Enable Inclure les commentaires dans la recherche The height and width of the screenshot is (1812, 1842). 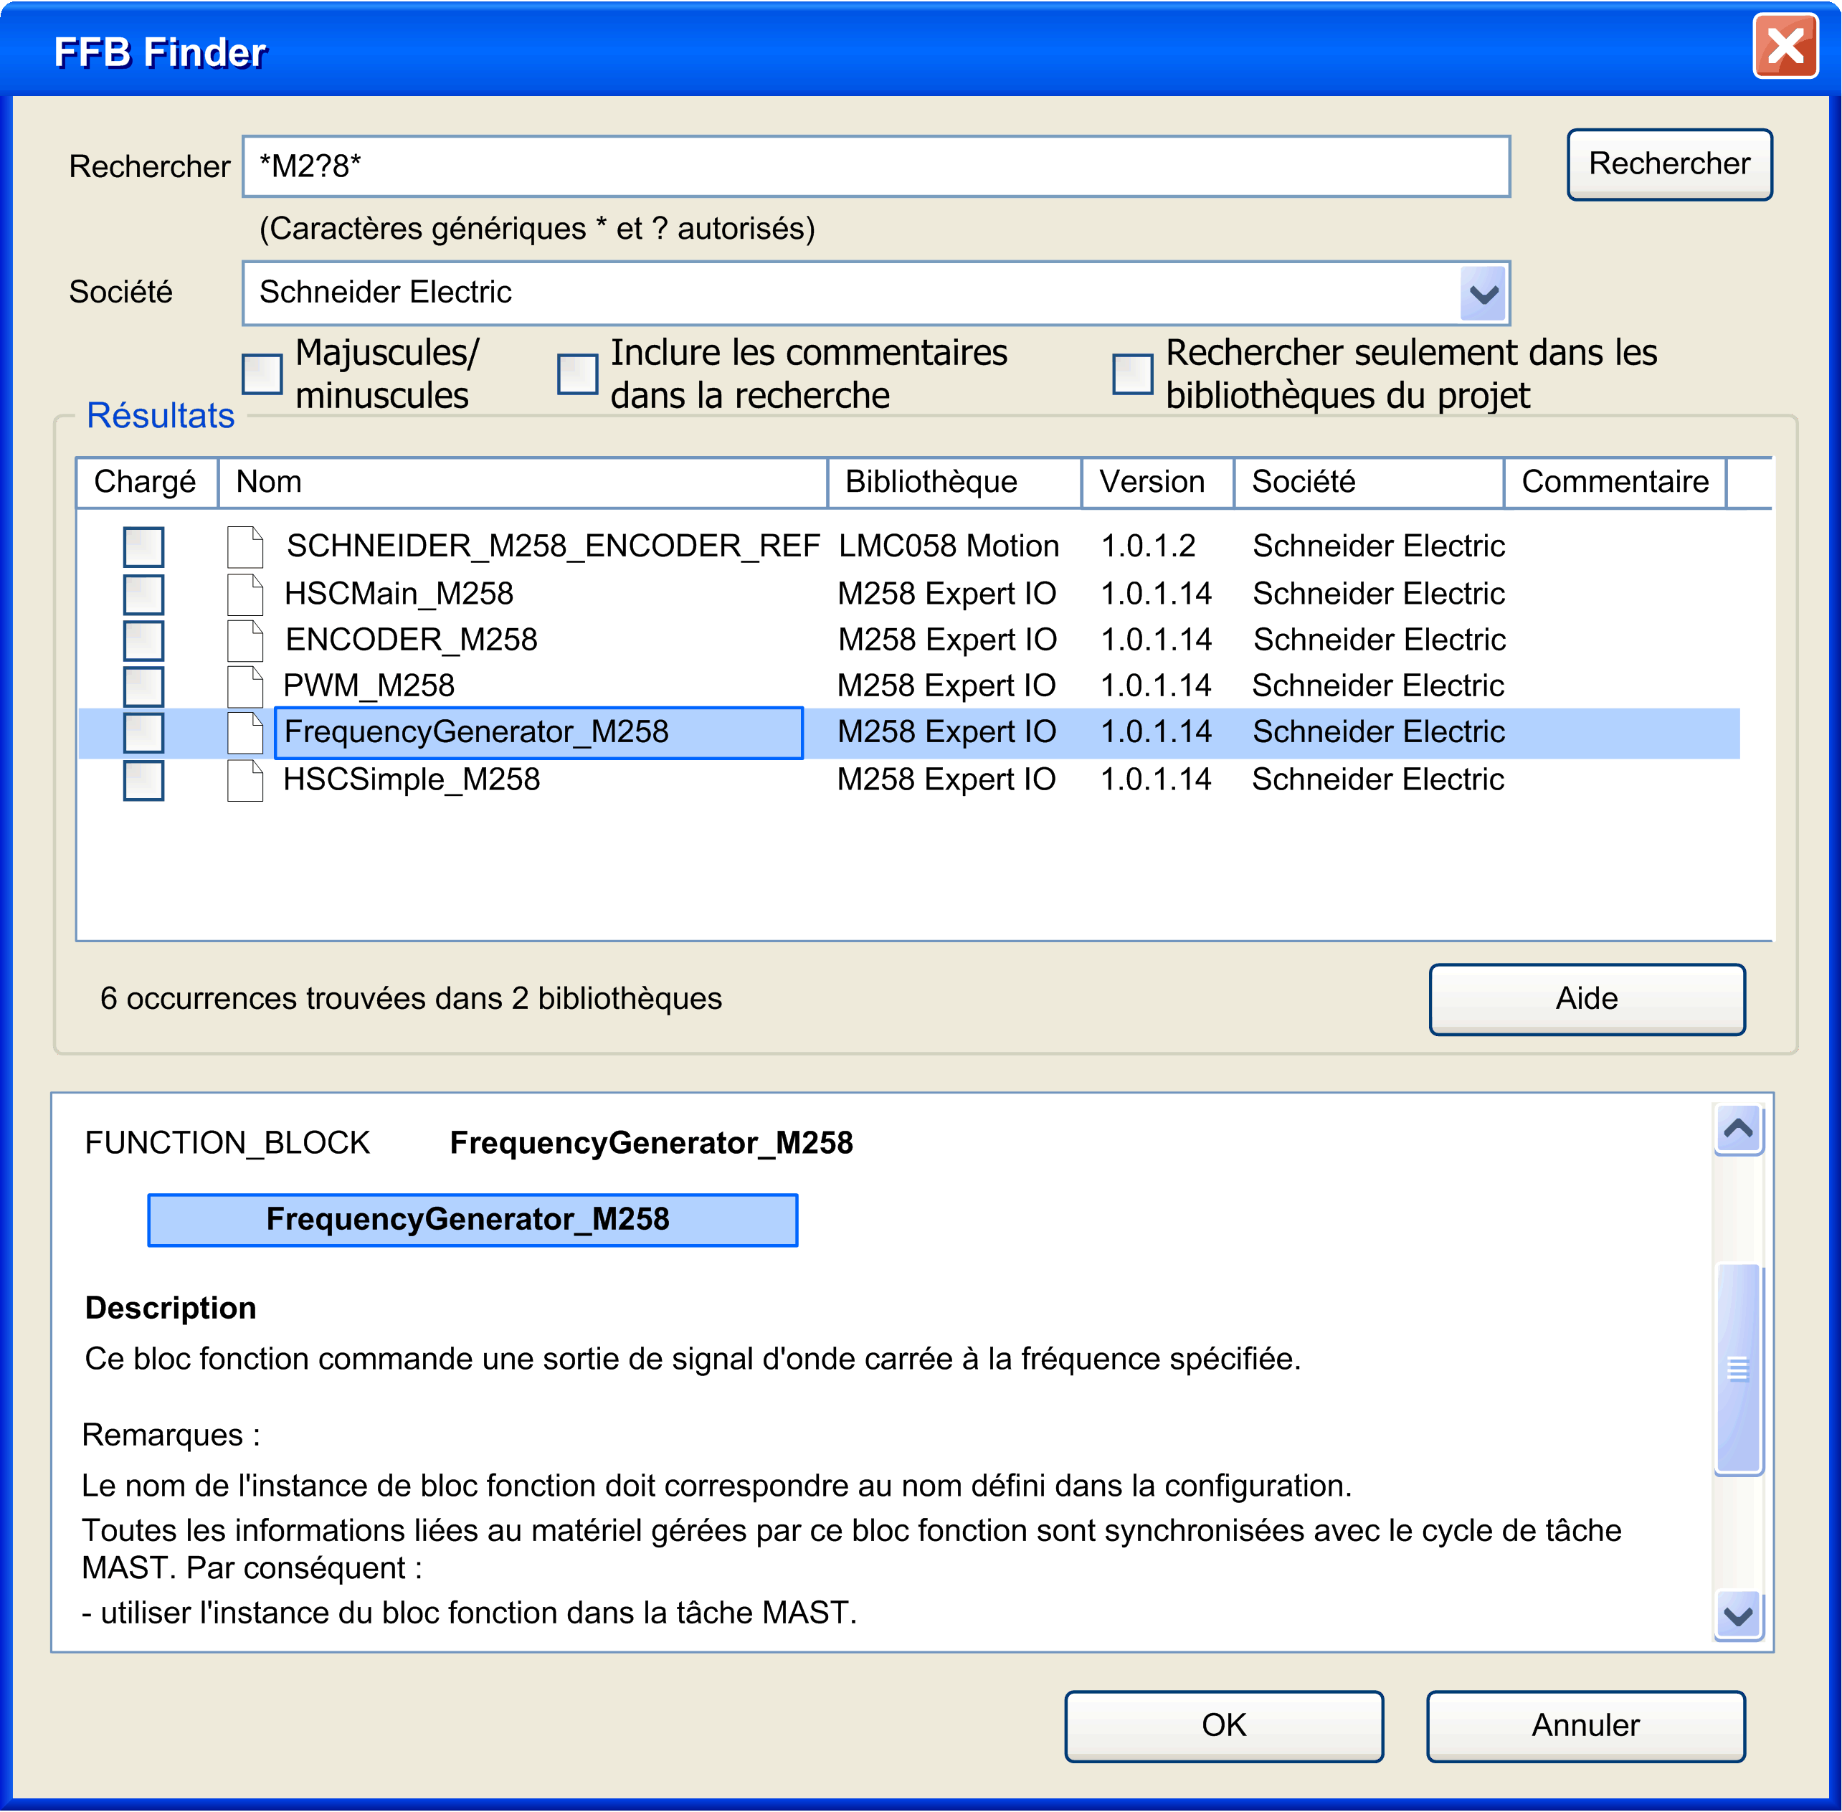click(x=577, y=374)
